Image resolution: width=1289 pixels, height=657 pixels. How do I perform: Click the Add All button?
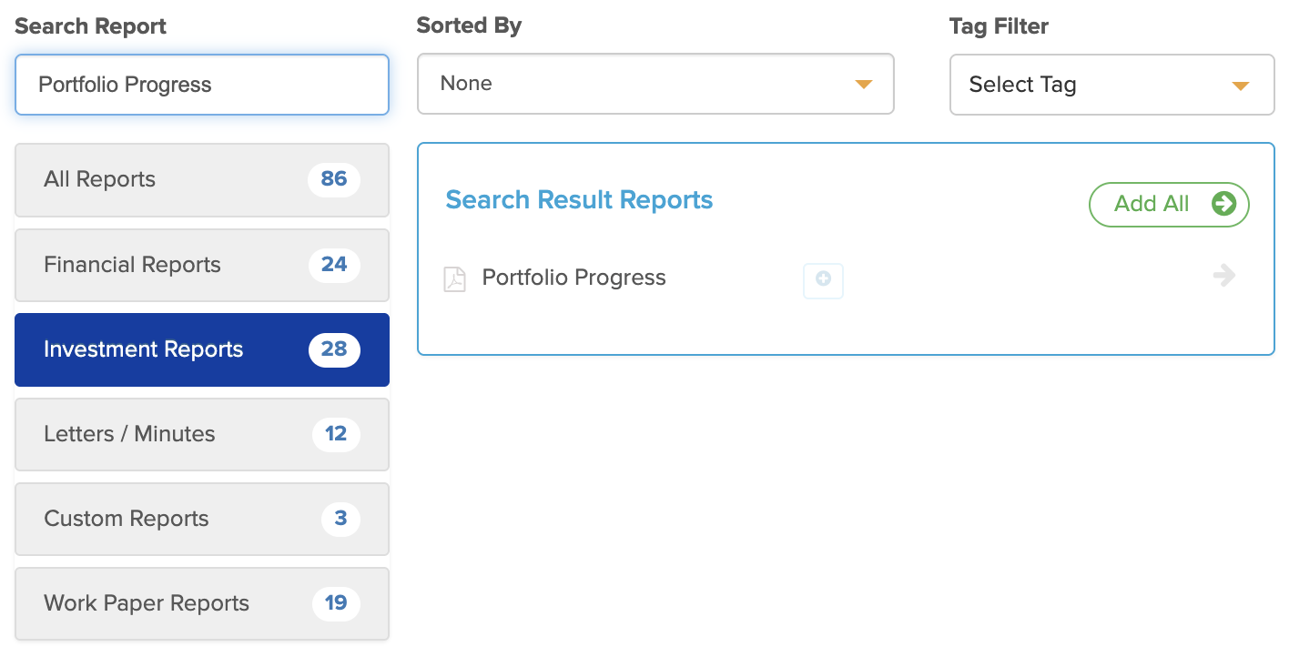pos(1169,204)
